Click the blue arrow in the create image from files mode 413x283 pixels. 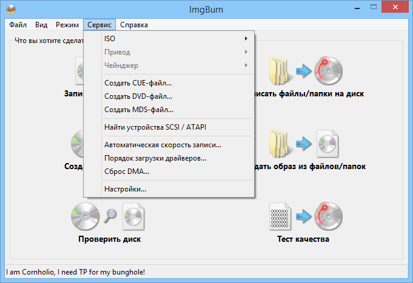tap(304, 144)
